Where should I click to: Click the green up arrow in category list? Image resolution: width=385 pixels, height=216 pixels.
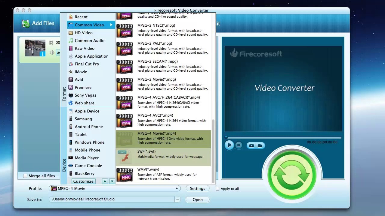tap(105, 181)
